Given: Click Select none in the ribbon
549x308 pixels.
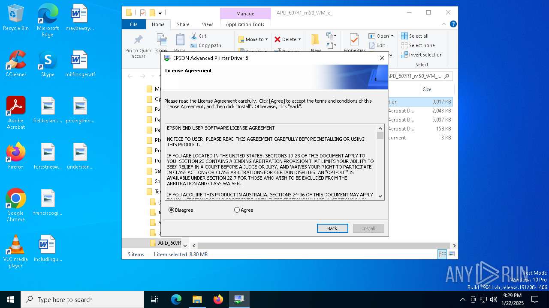Looking at the screenshot, I should click(418, 45).
